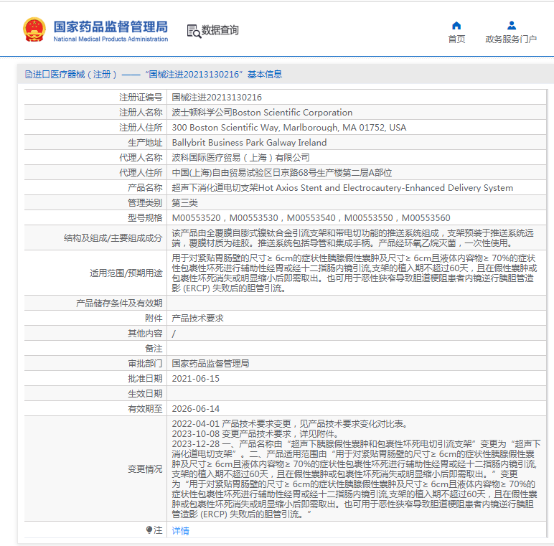Image resolution: width=554 pixels, height=546 pixels.
Task: Click the 型号规格 row label
Action: pos(145,218)
